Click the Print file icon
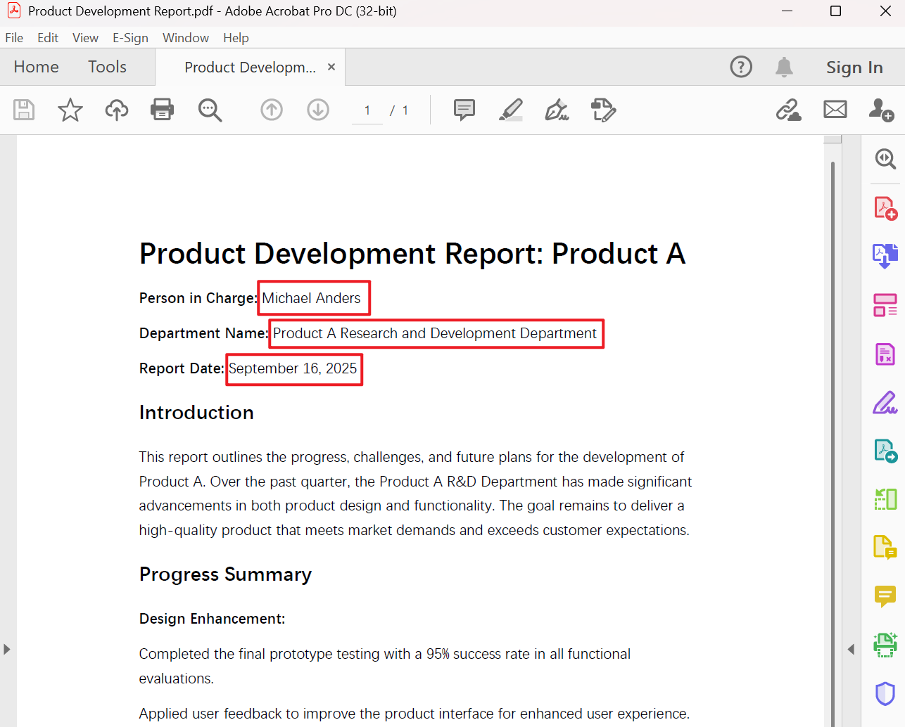The image size is (905, 727). 162,110
